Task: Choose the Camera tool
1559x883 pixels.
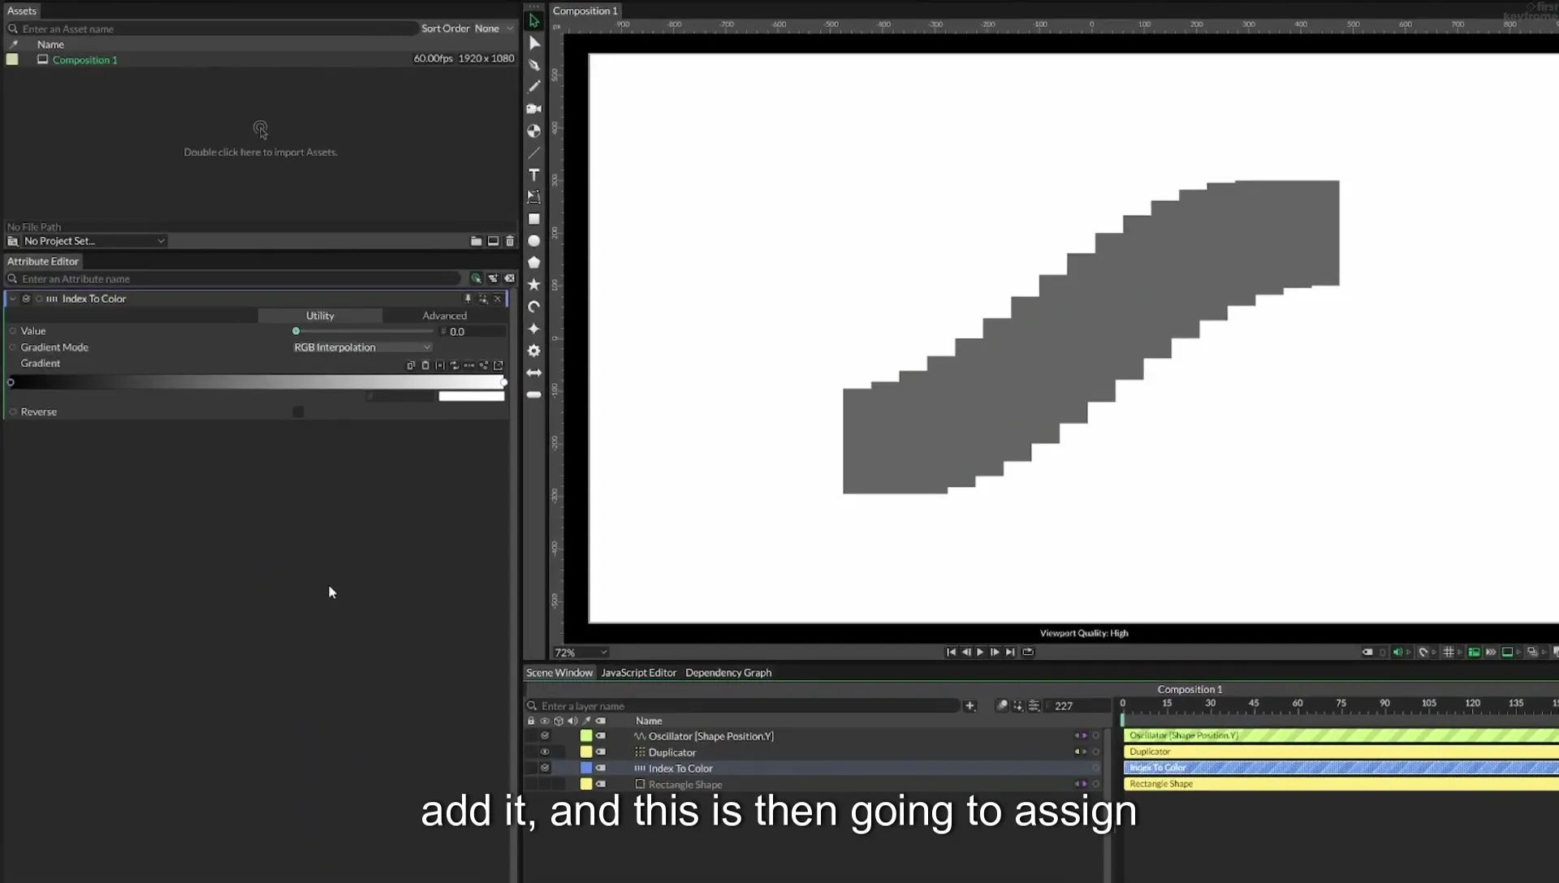Action: tap(533, 109)
